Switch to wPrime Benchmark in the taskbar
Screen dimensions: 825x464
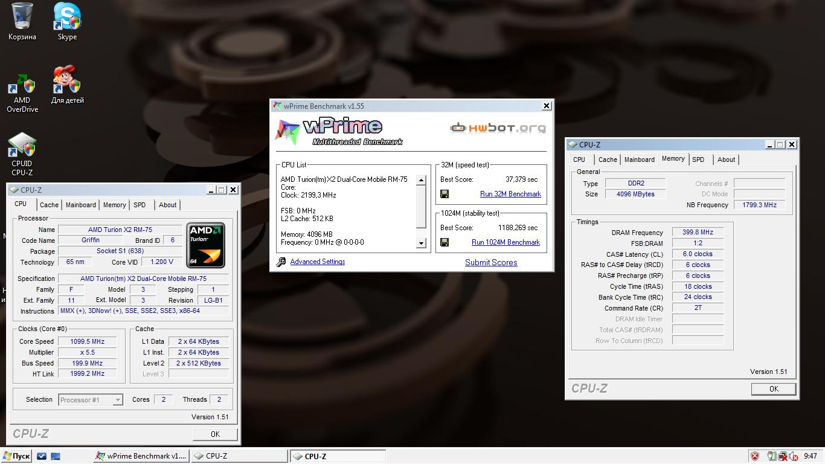click(141, 456)
